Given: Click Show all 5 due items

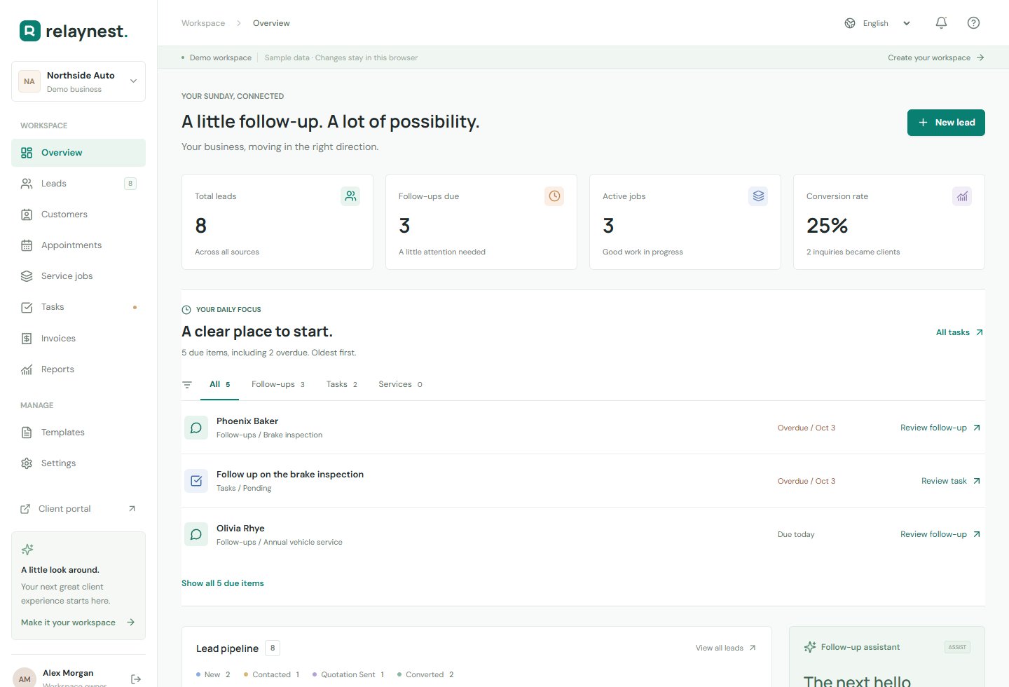Looking at the screenshot, I should pyautogui.click(x=223, y=583).
